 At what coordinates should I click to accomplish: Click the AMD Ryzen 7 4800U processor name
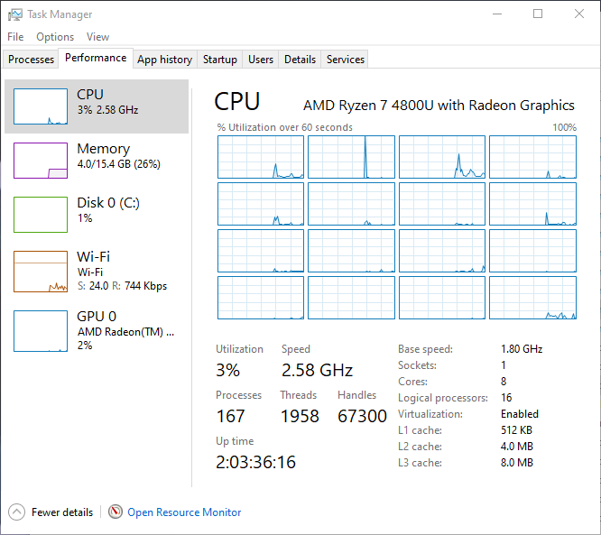[x=439, y=105]
